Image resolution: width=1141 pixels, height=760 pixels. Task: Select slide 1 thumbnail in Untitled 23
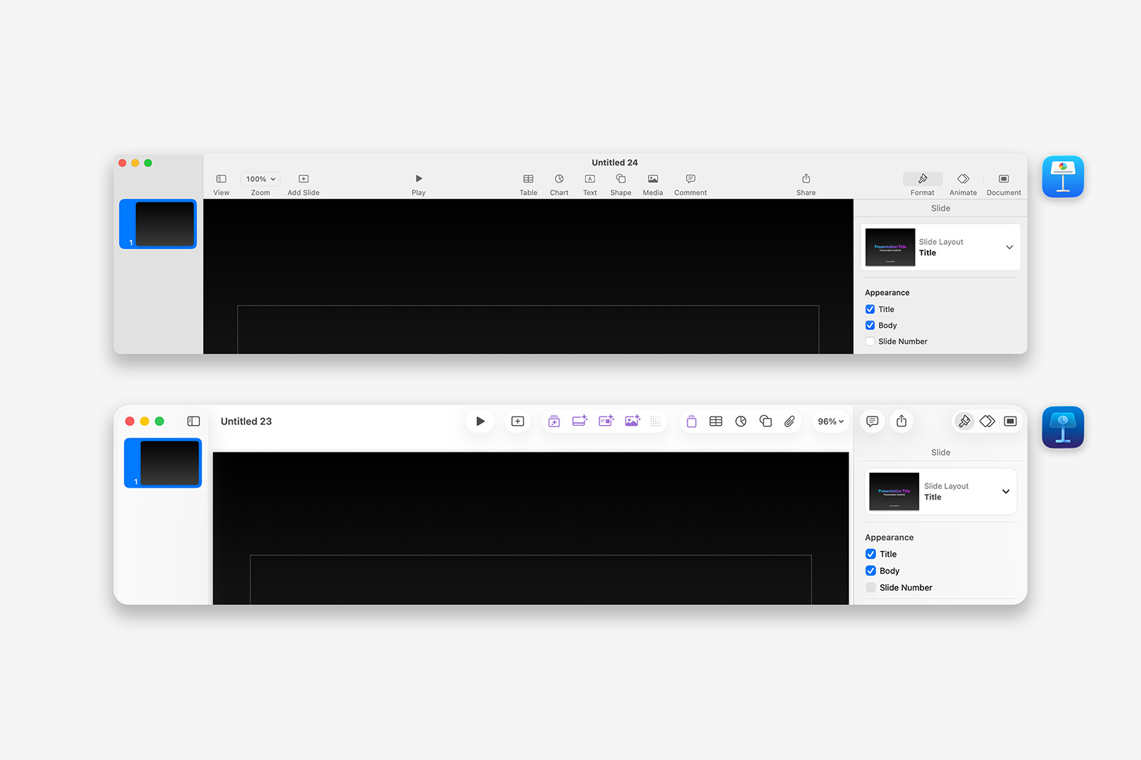[x=163, y=462]
